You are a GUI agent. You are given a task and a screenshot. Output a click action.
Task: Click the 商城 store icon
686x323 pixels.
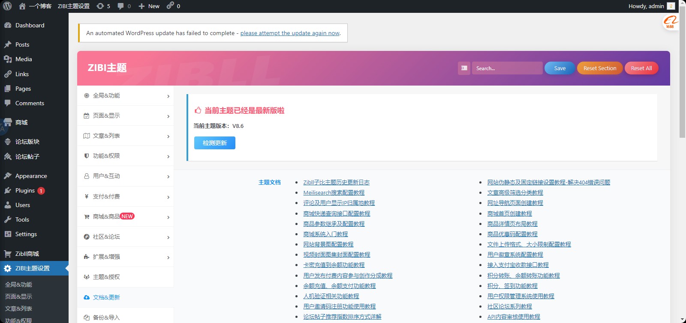tap(8, 122)
